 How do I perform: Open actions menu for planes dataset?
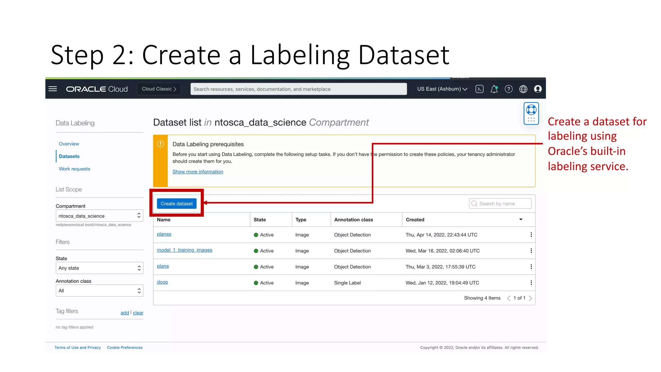coord(531,235)
